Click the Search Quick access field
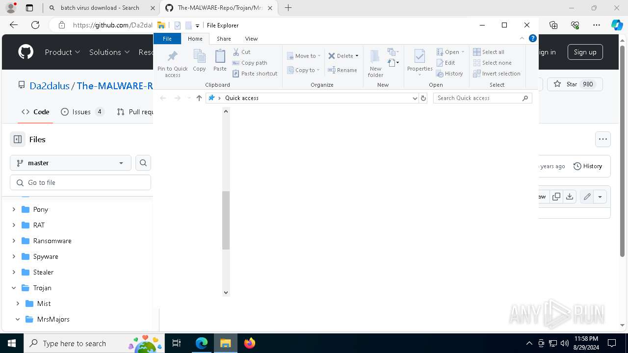This screenshot has height=353, width=628. click(x=483, y=98)
